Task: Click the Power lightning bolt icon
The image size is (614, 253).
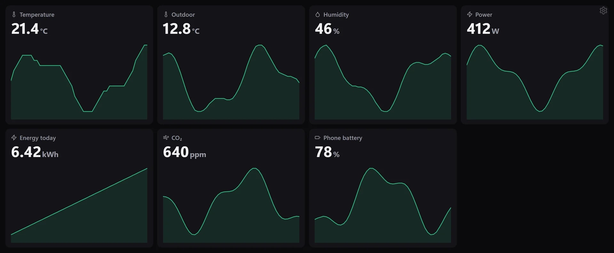Action: 469,14
